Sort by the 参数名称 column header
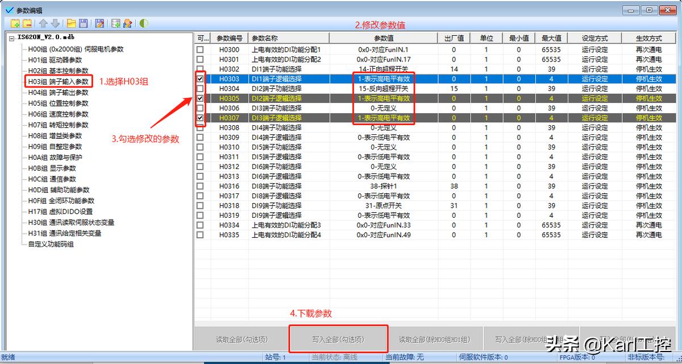This screenshot has width=682, height=364. (x=289, y=38)
